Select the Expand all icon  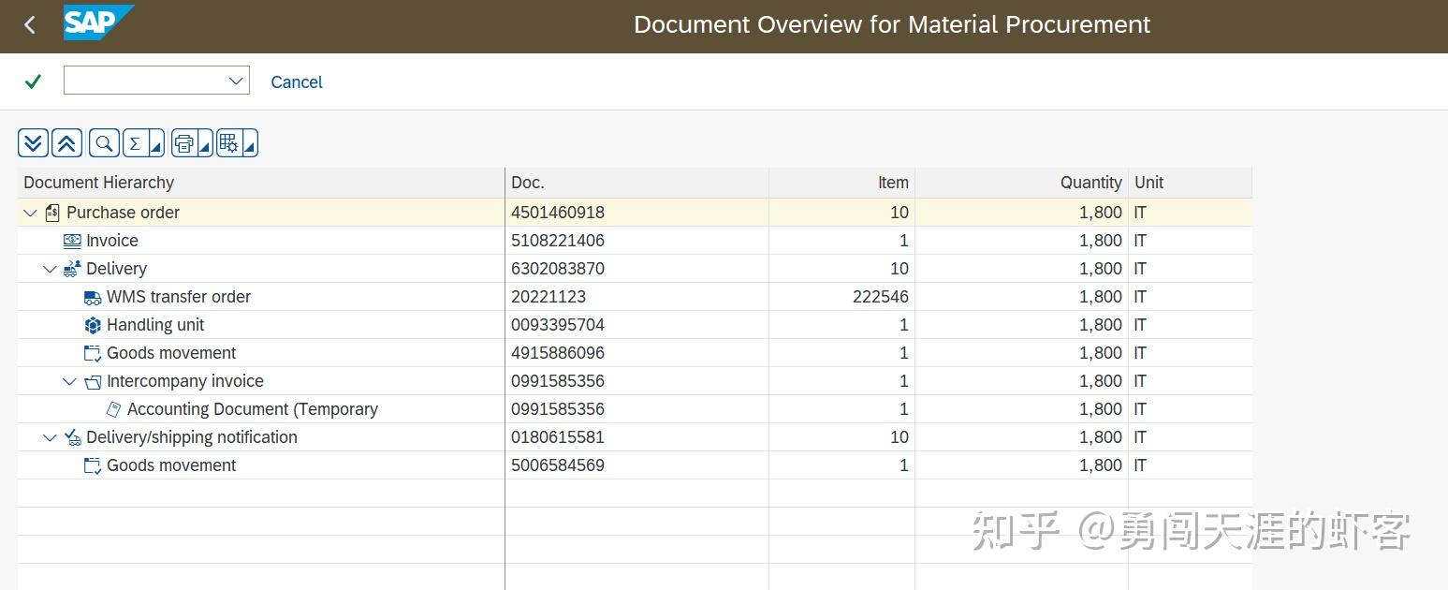(x=33, y=142)
